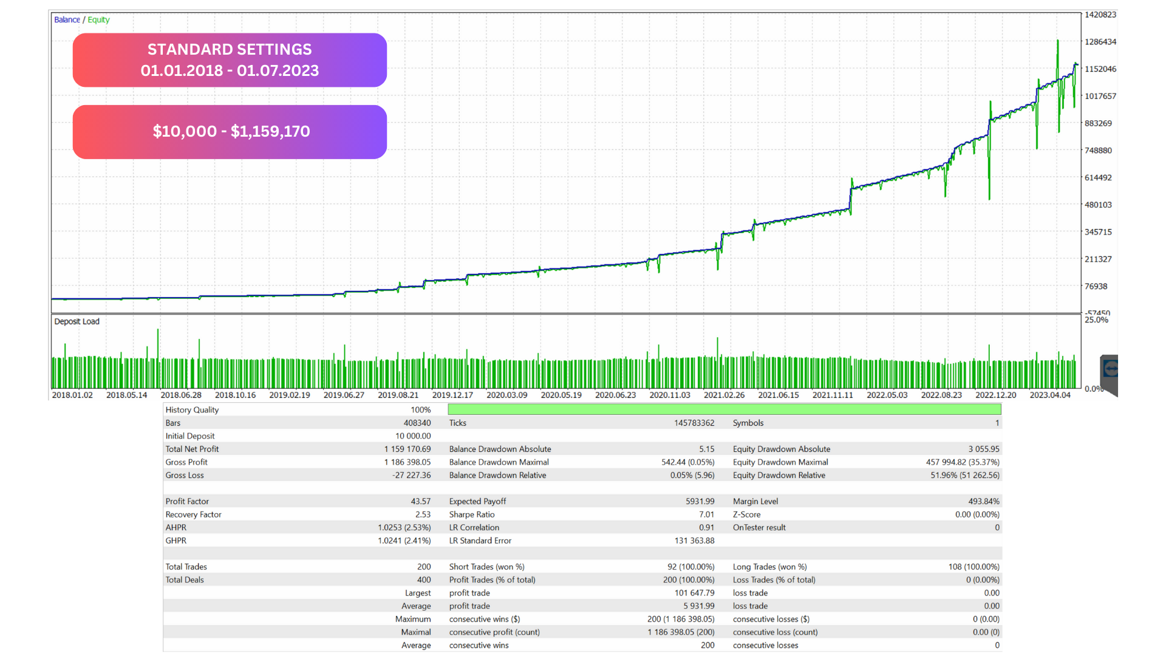
Task: Click the Deposit Load chart label
Action: [x=77, y=321]
